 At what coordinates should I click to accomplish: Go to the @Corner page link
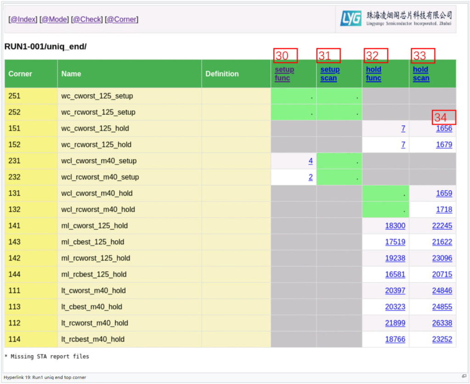click(x=122, y=19)
